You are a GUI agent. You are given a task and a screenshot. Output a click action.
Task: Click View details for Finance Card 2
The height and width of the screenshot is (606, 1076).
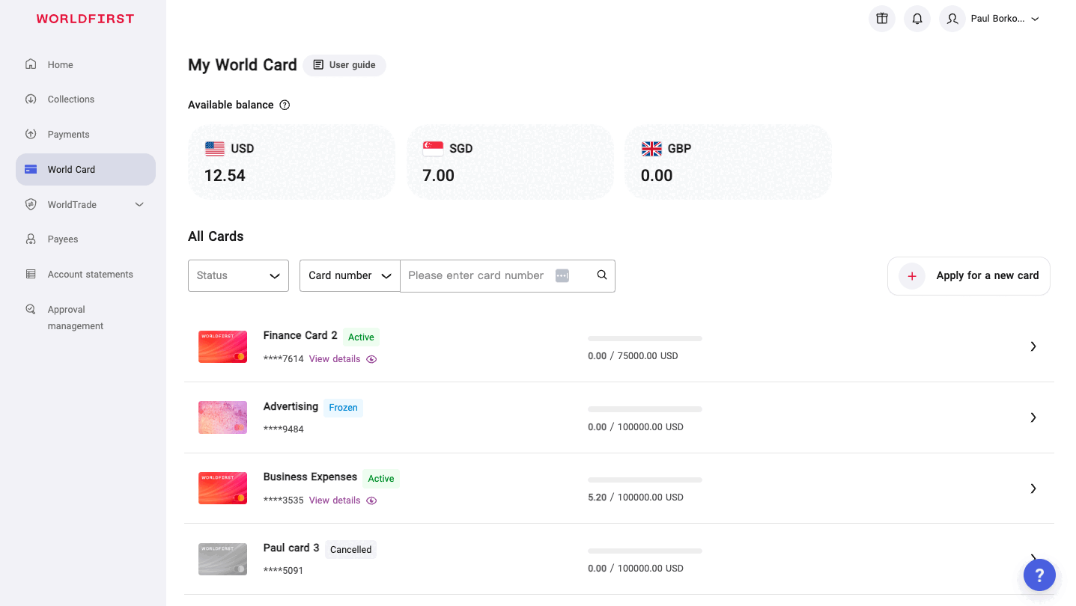click(335, 359)
